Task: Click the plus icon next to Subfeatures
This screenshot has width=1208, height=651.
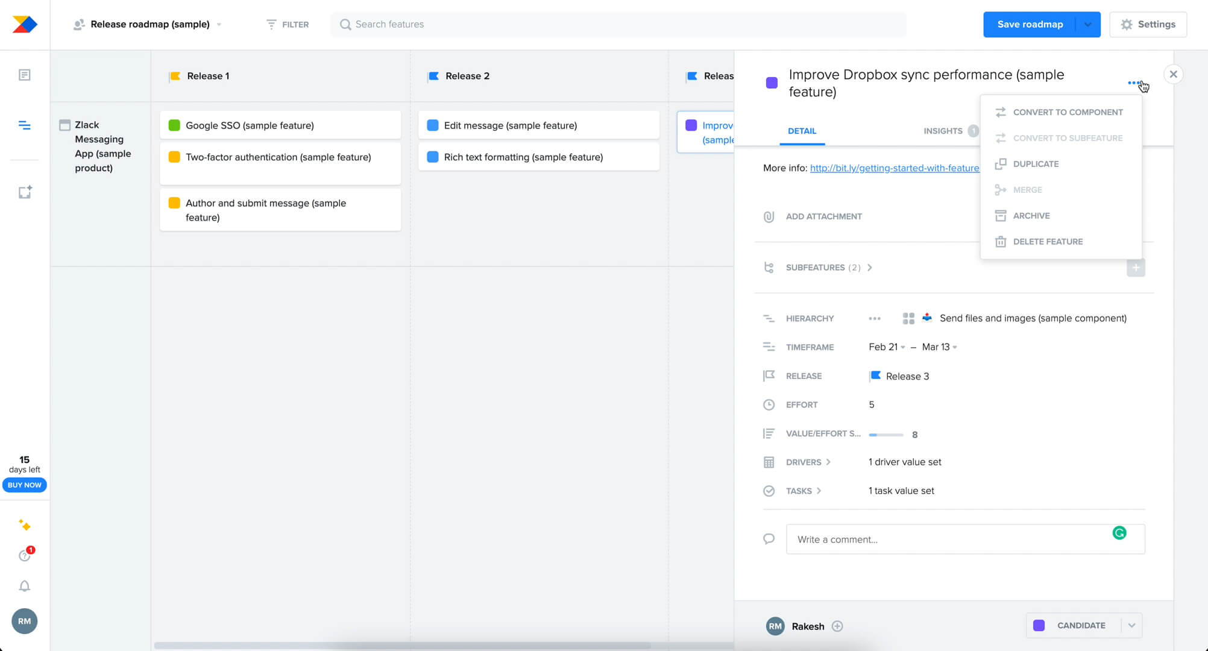Action: click(1136, 267)
